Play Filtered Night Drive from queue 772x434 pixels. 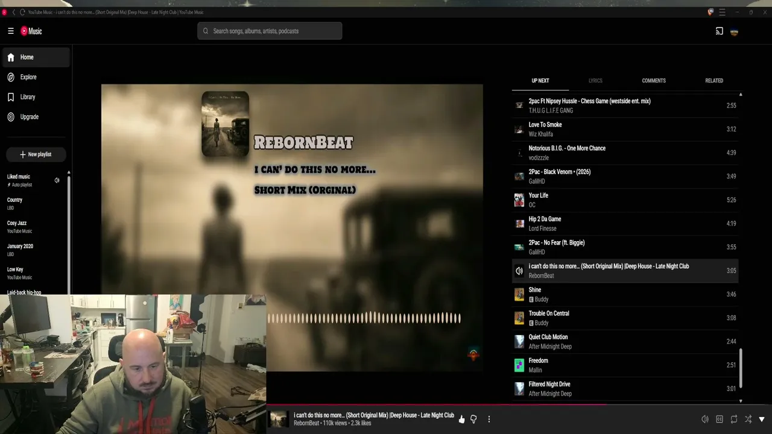click(x=625, y=389)
